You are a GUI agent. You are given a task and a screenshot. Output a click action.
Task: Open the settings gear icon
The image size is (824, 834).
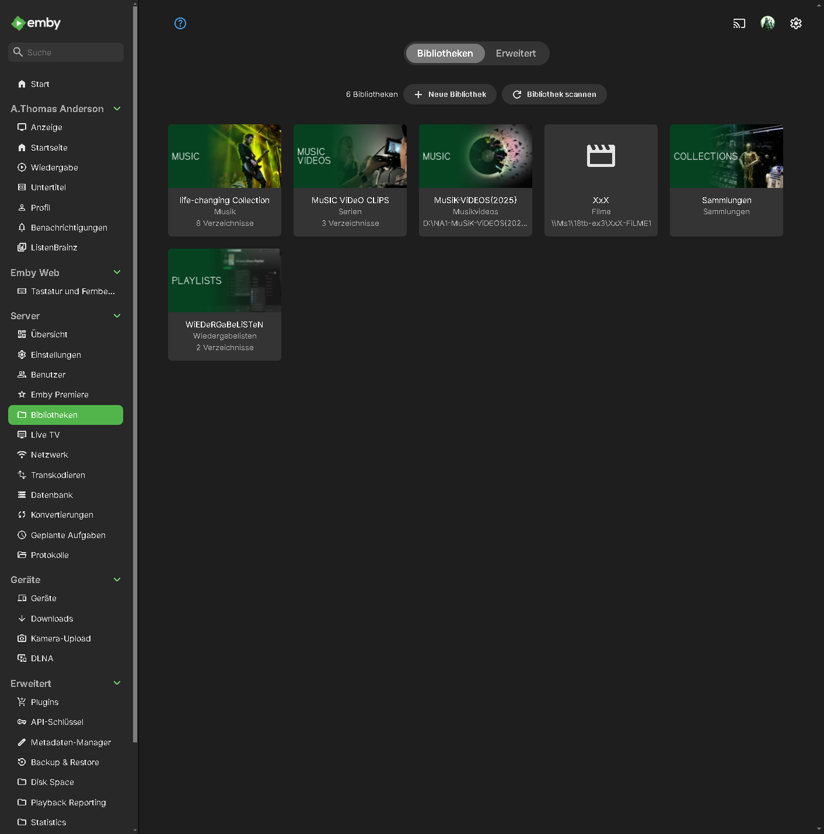coord(796,23)
